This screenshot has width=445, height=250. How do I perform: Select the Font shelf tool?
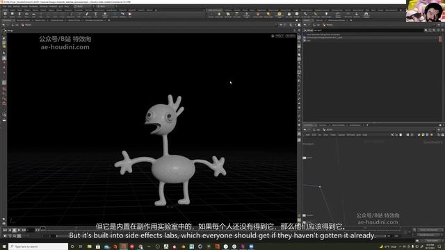96,15
